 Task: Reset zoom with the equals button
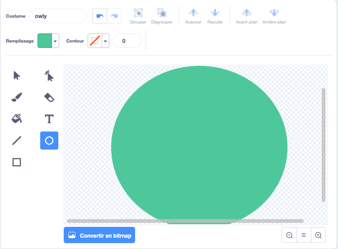304,235
